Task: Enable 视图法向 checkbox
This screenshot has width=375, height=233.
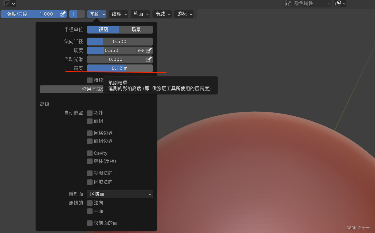Action: point(90,173)
